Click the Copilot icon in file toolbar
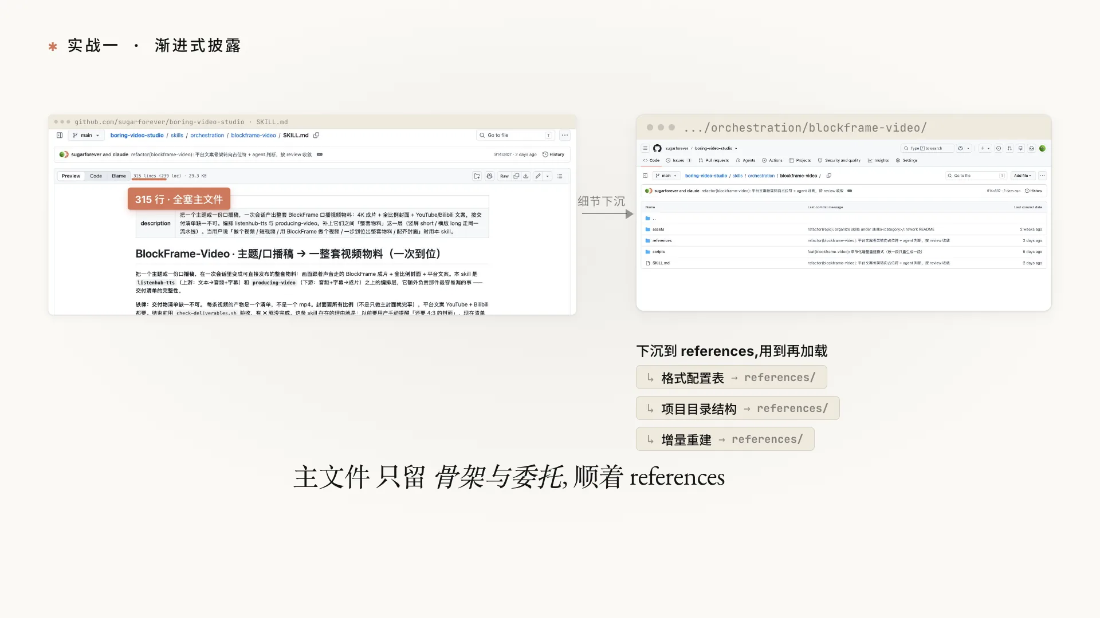Image resolution: width=1100 pixels, height=618 pixels. [x=489, y=176]
